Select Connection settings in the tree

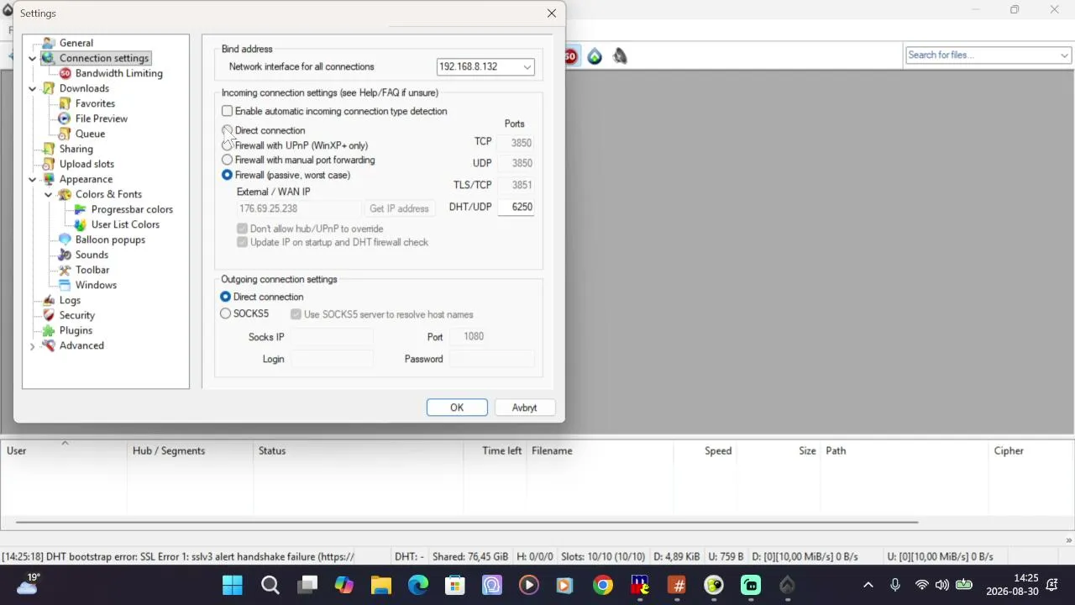pos(104,58)
